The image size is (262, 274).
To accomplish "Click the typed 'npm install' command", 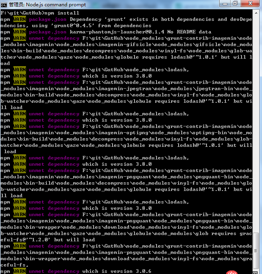I will [x=63, y=13].
